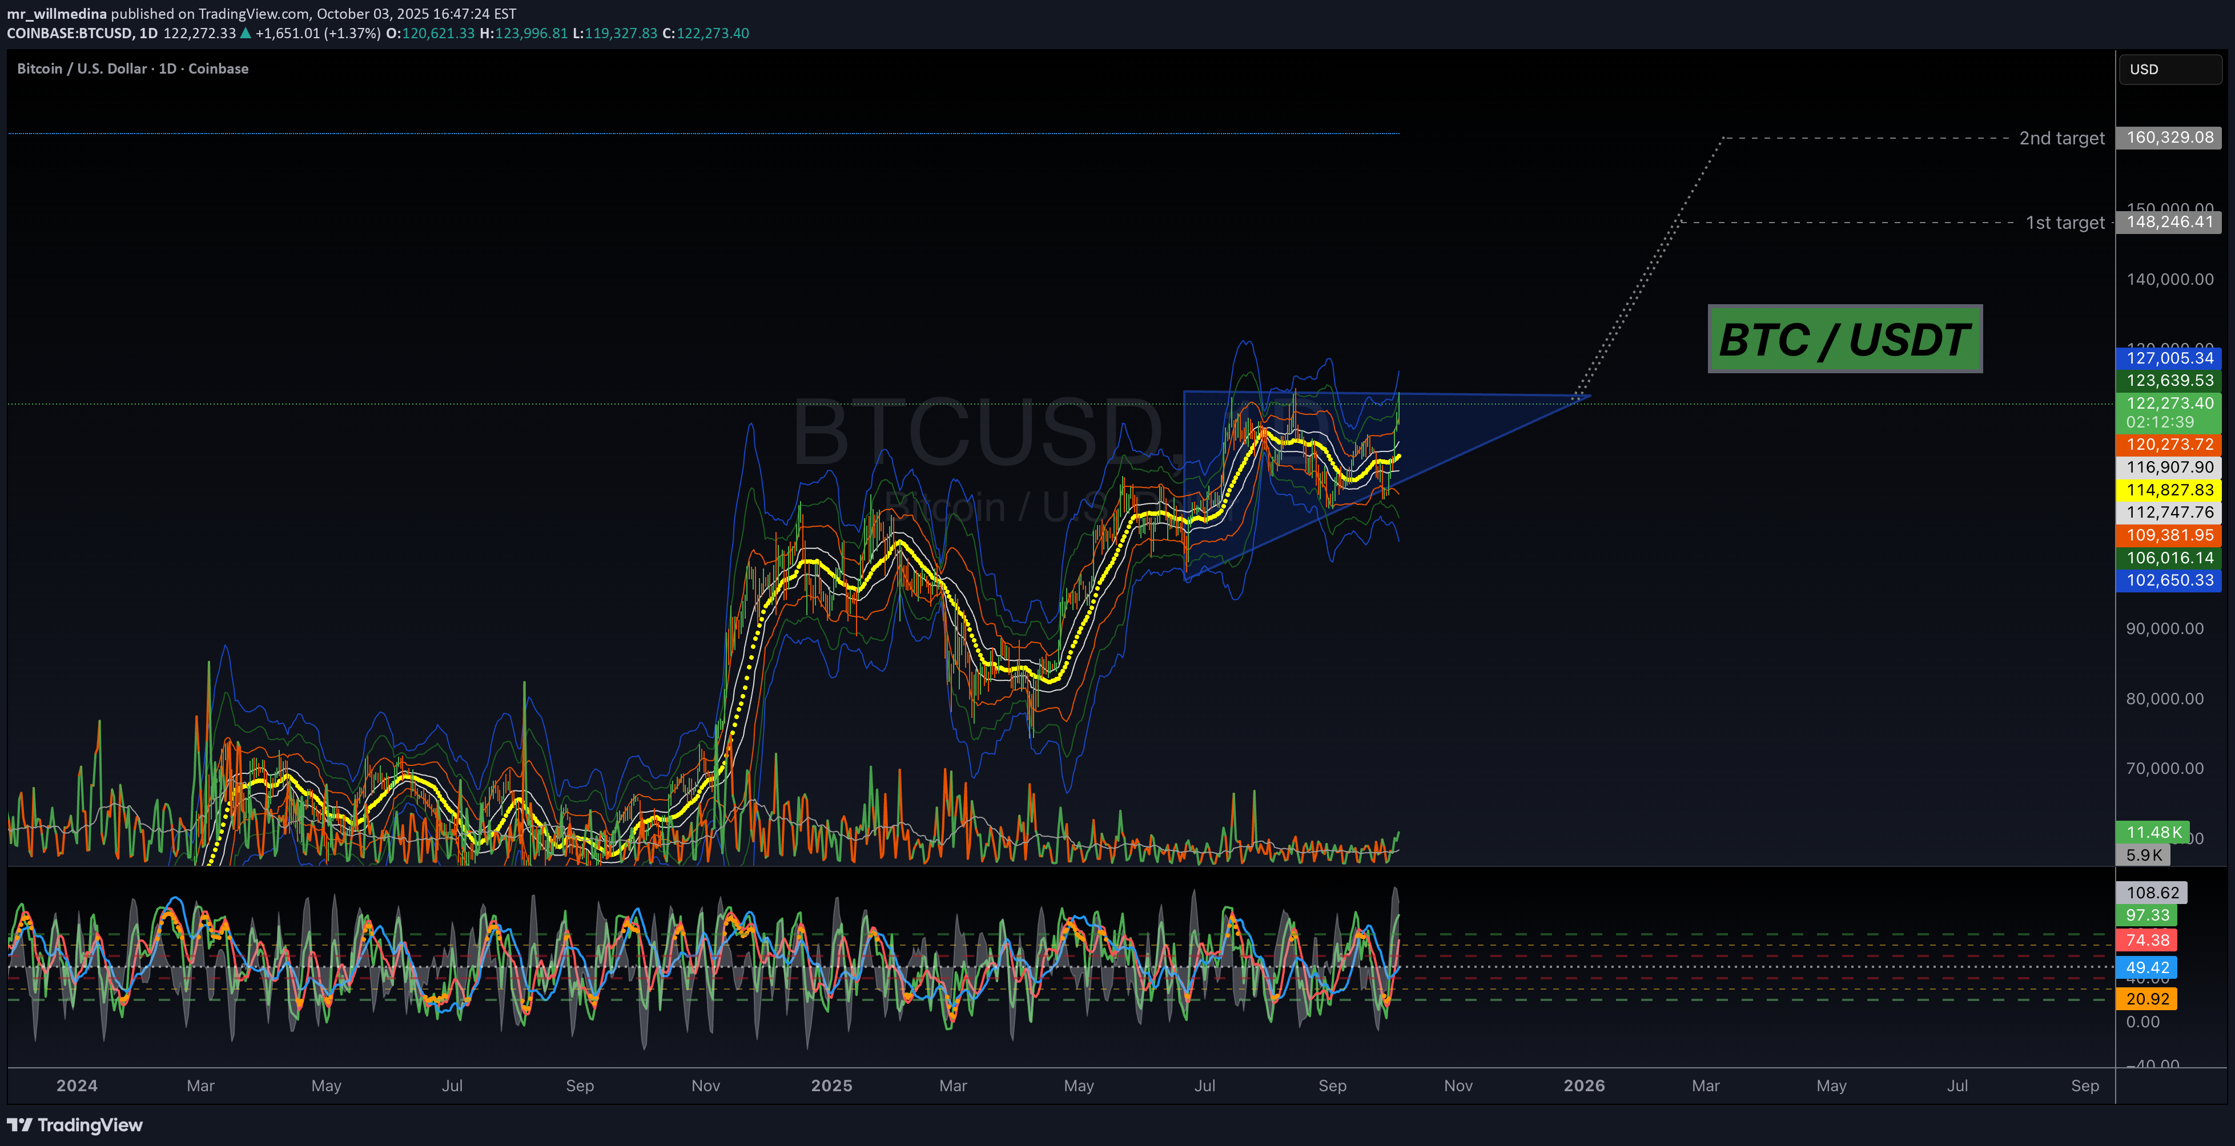Viewport: 2235px width, 1146px height.
Task: Select the Bitcoin / U.S. Dollar · 1D · Coinbase title
Action: tap(132, 67)
